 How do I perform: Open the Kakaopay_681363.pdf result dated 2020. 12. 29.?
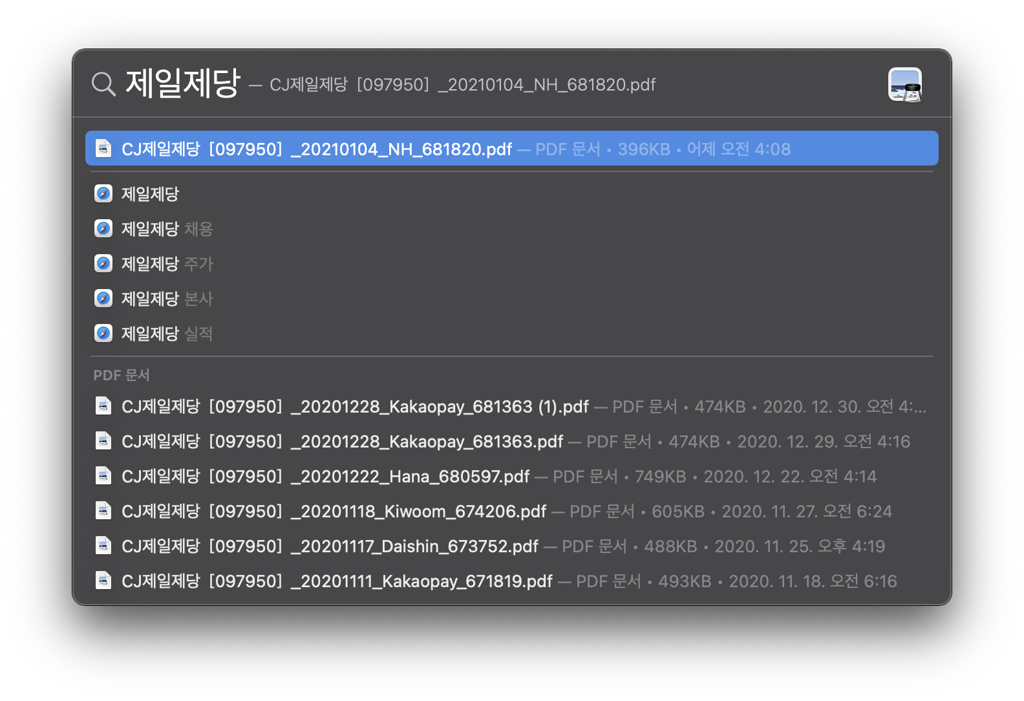pyautogui.click(x=512, y=441)
